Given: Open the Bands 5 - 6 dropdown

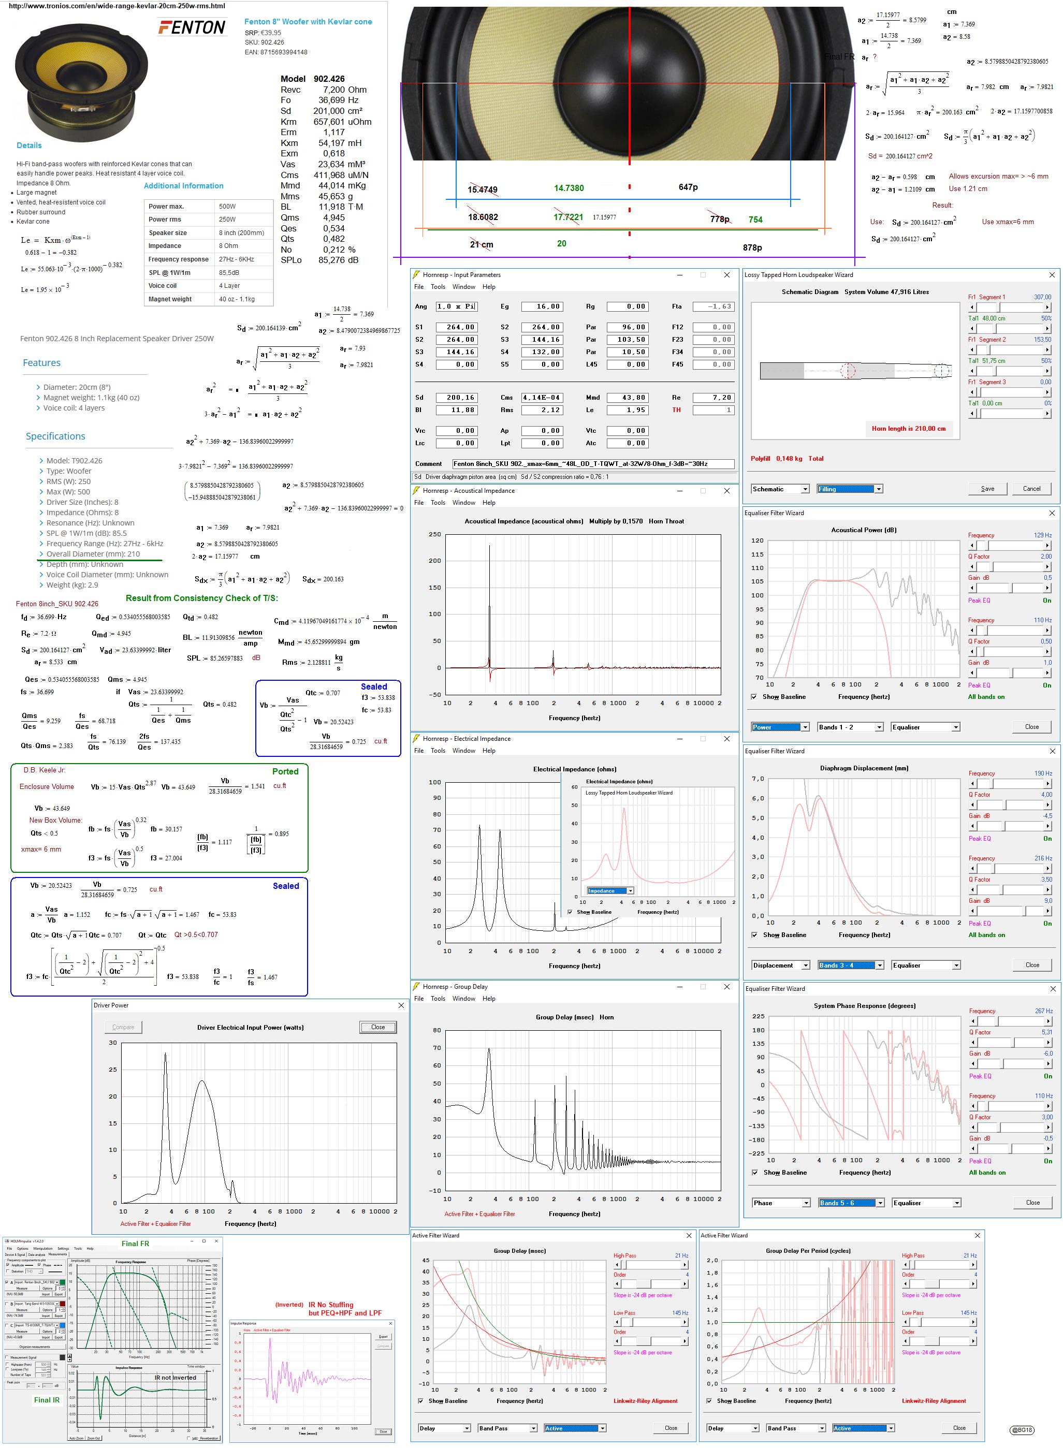Looking at the screenshot, I should (x=851, y=1202).
